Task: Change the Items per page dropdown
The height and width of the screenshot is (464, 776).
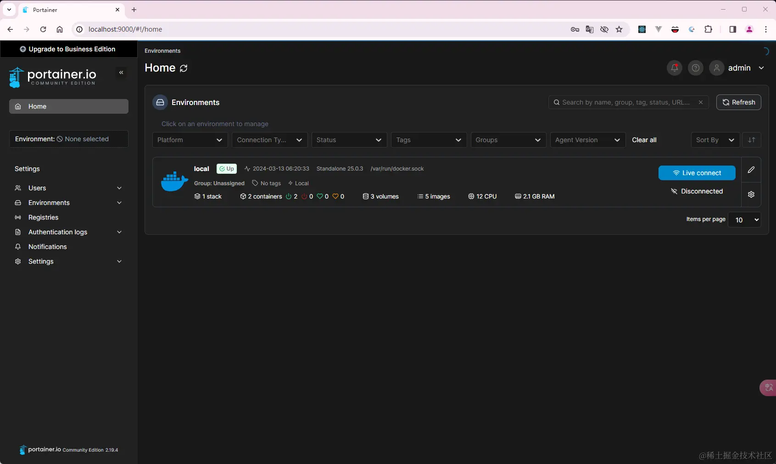Action: [x=744, y=220]
